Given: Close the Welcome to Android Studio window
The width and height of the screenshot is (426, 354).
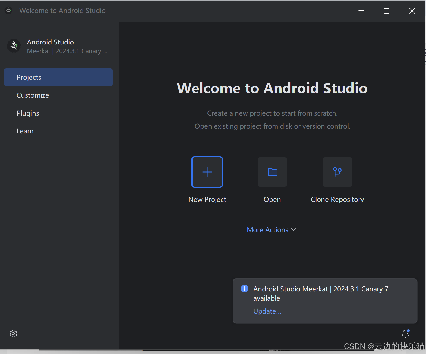Looking at the screenshot, I should (x=412, y=11).
